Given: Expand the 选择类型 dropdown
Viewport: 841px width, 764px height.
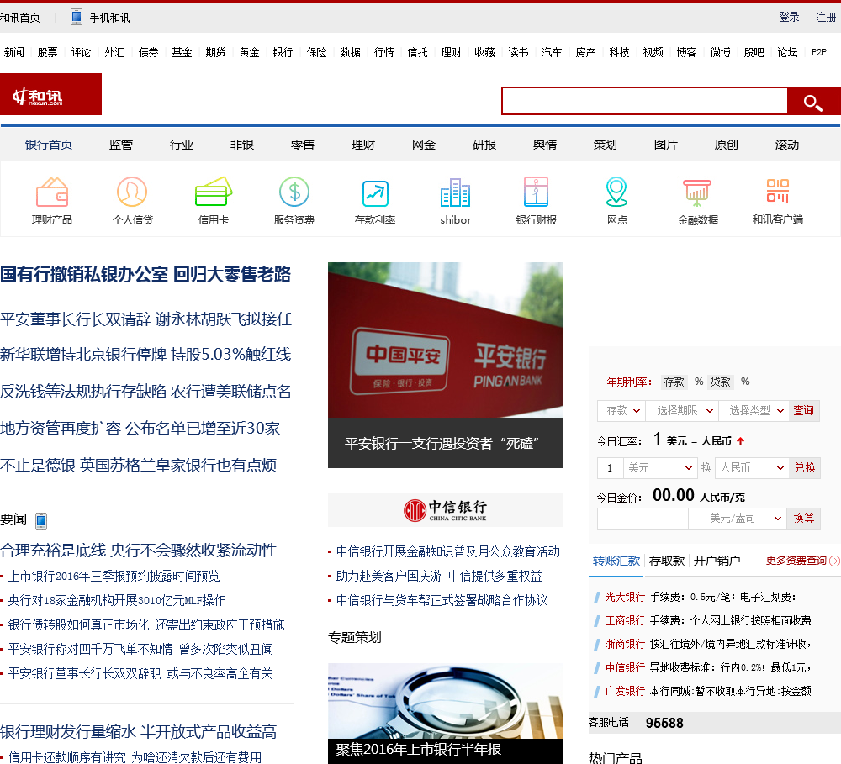Looking at the screenshot, I should (x=754, y=411).
